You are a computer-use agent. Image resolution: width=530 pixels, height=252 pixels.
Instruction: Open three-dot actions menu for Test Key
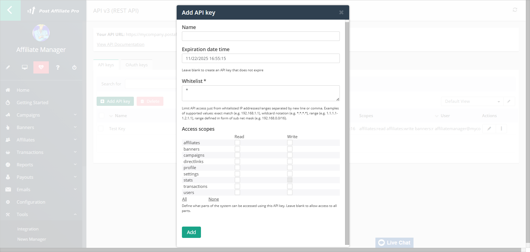tap(501, 128)
